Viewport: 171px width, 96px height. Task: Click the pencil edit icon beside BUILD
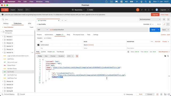tap(164, 24)
